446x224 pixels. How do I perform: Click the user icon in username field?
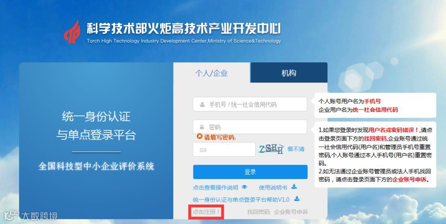tap(202, 105)
